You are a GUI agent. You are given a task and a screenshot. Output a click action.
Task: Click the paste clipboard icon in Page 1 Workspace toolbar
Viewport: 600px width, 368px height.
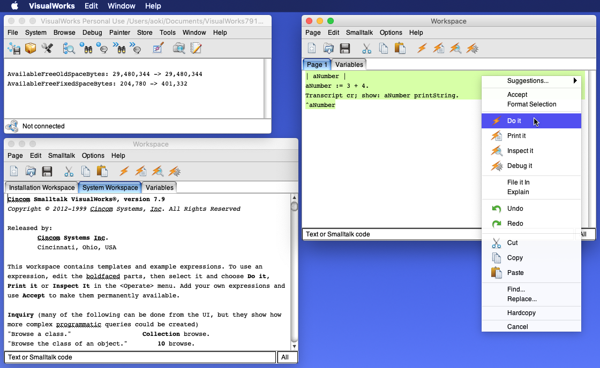point(400,49)
